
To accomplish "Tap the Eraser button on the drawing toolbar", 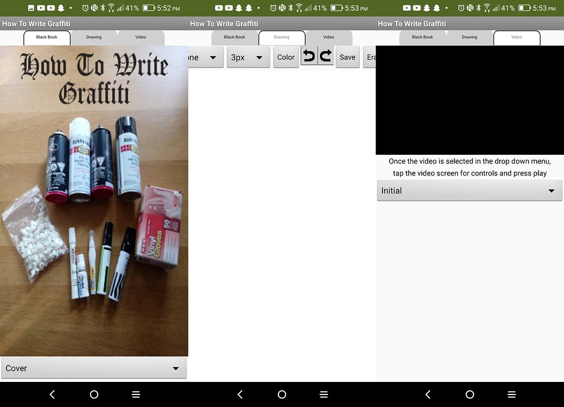I will (x=371, y=57).
